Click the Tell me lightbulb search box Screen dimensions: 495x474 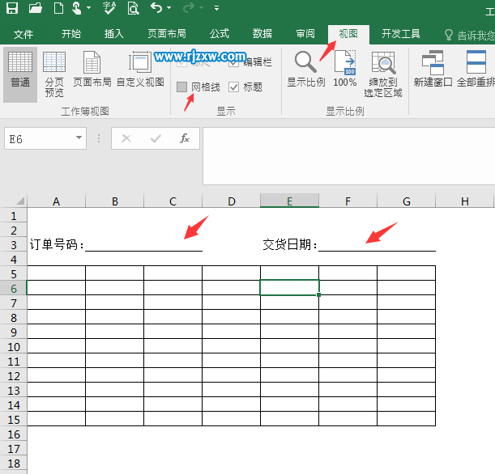click(x=470, y=36)
